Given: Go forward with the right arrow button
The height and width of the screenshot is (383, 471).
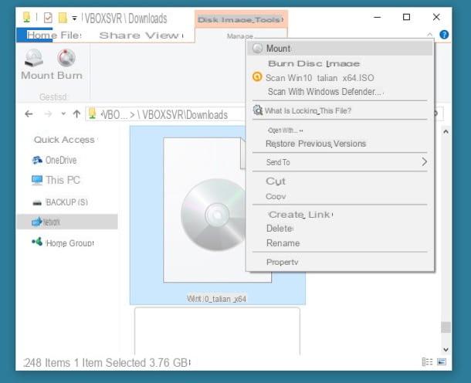Looking at the screenshot, I should (48, 114).
